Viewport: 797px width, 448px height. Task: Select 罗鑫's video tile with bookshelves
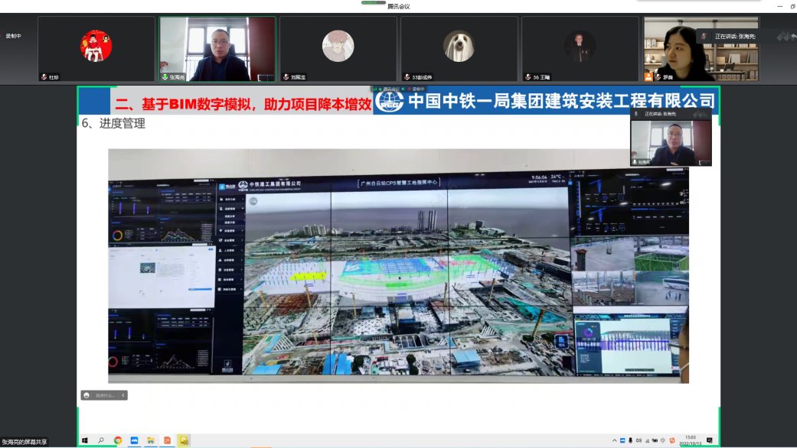coord(701,49)
